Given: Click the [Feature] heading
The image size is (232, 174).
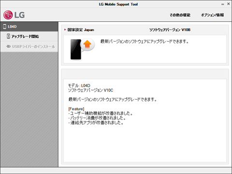Looking at the screenshot, I should pyautogui.click(x=76, y=109).
